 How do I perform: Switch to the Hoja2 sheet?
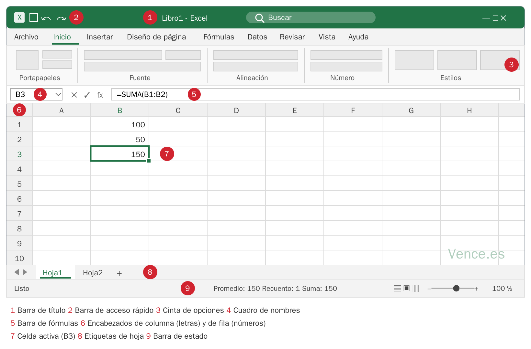pos(93,273)
